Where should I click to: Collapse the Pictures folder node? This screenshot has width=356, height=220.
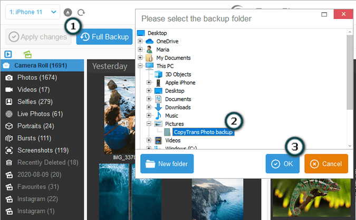tap(149, 123)
